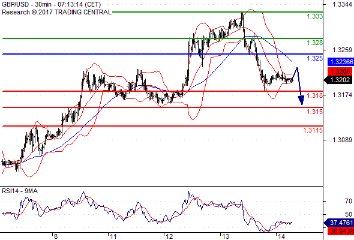Click the blue forecast arrow head
The height and width of the screenshot is (240, 354).
pyautogui.click(x=301, y=100)
